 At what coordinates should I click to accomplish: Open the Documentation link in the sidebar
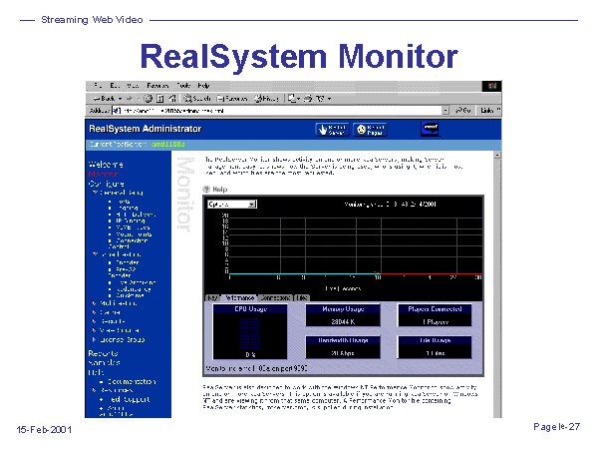(x=131, y=381)
